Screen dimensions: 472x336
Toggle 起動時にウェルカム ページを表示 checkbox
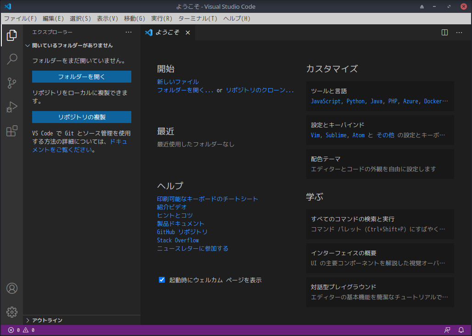pyautogui.click(x=162, y=280)
